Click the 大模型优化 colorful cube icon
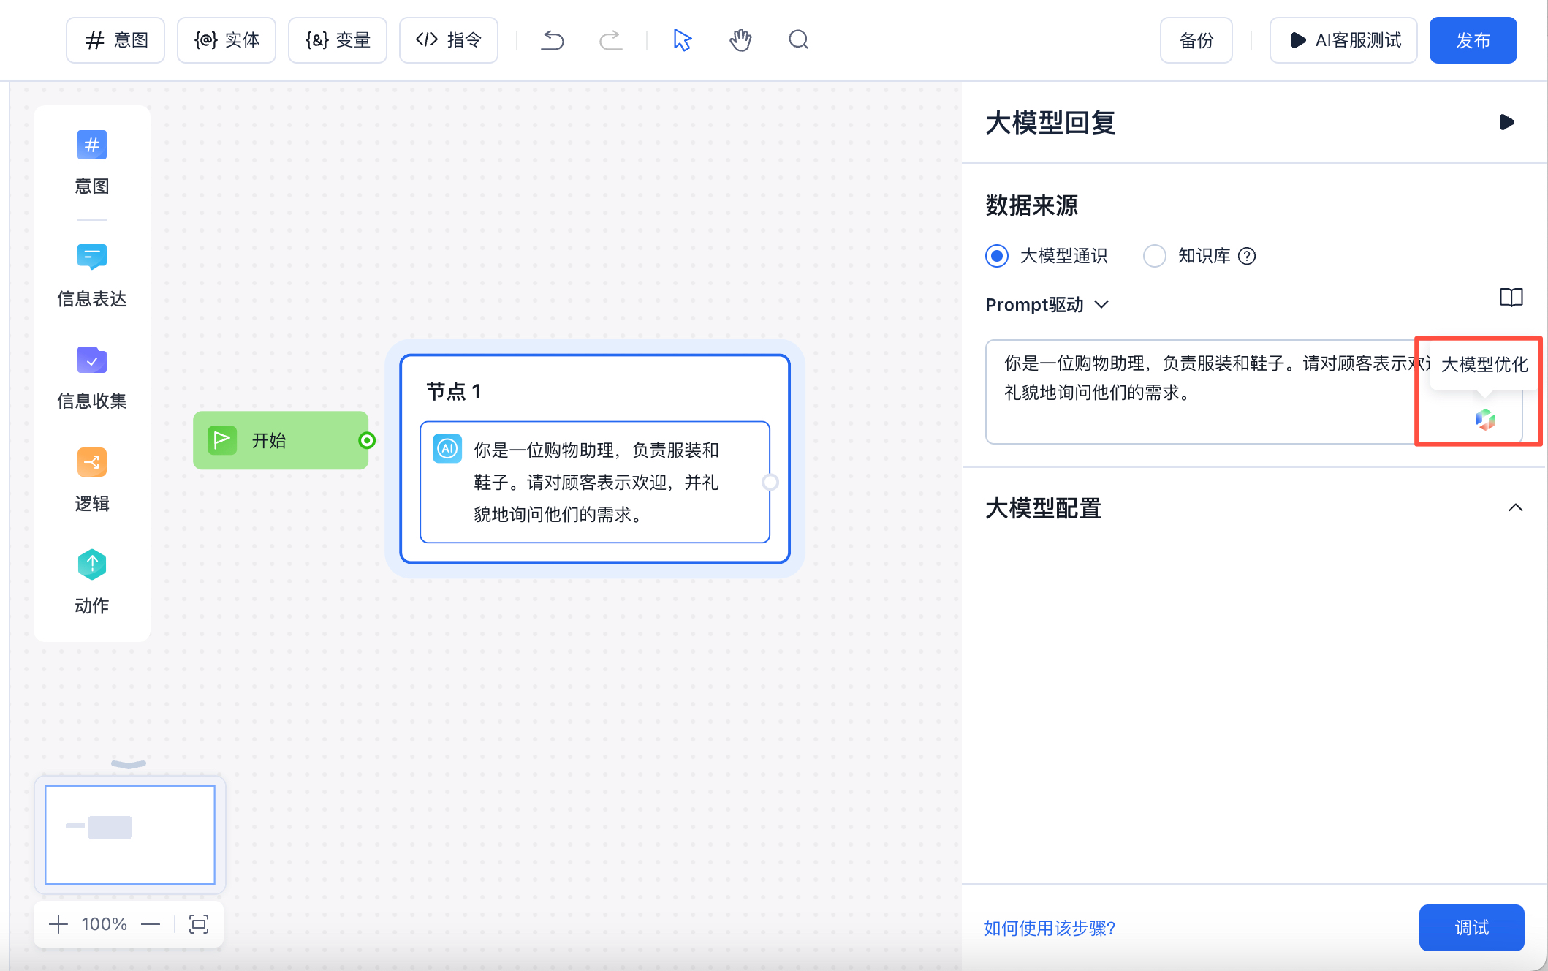This screenshot has width=1548, height=971. click(1485, 419)
